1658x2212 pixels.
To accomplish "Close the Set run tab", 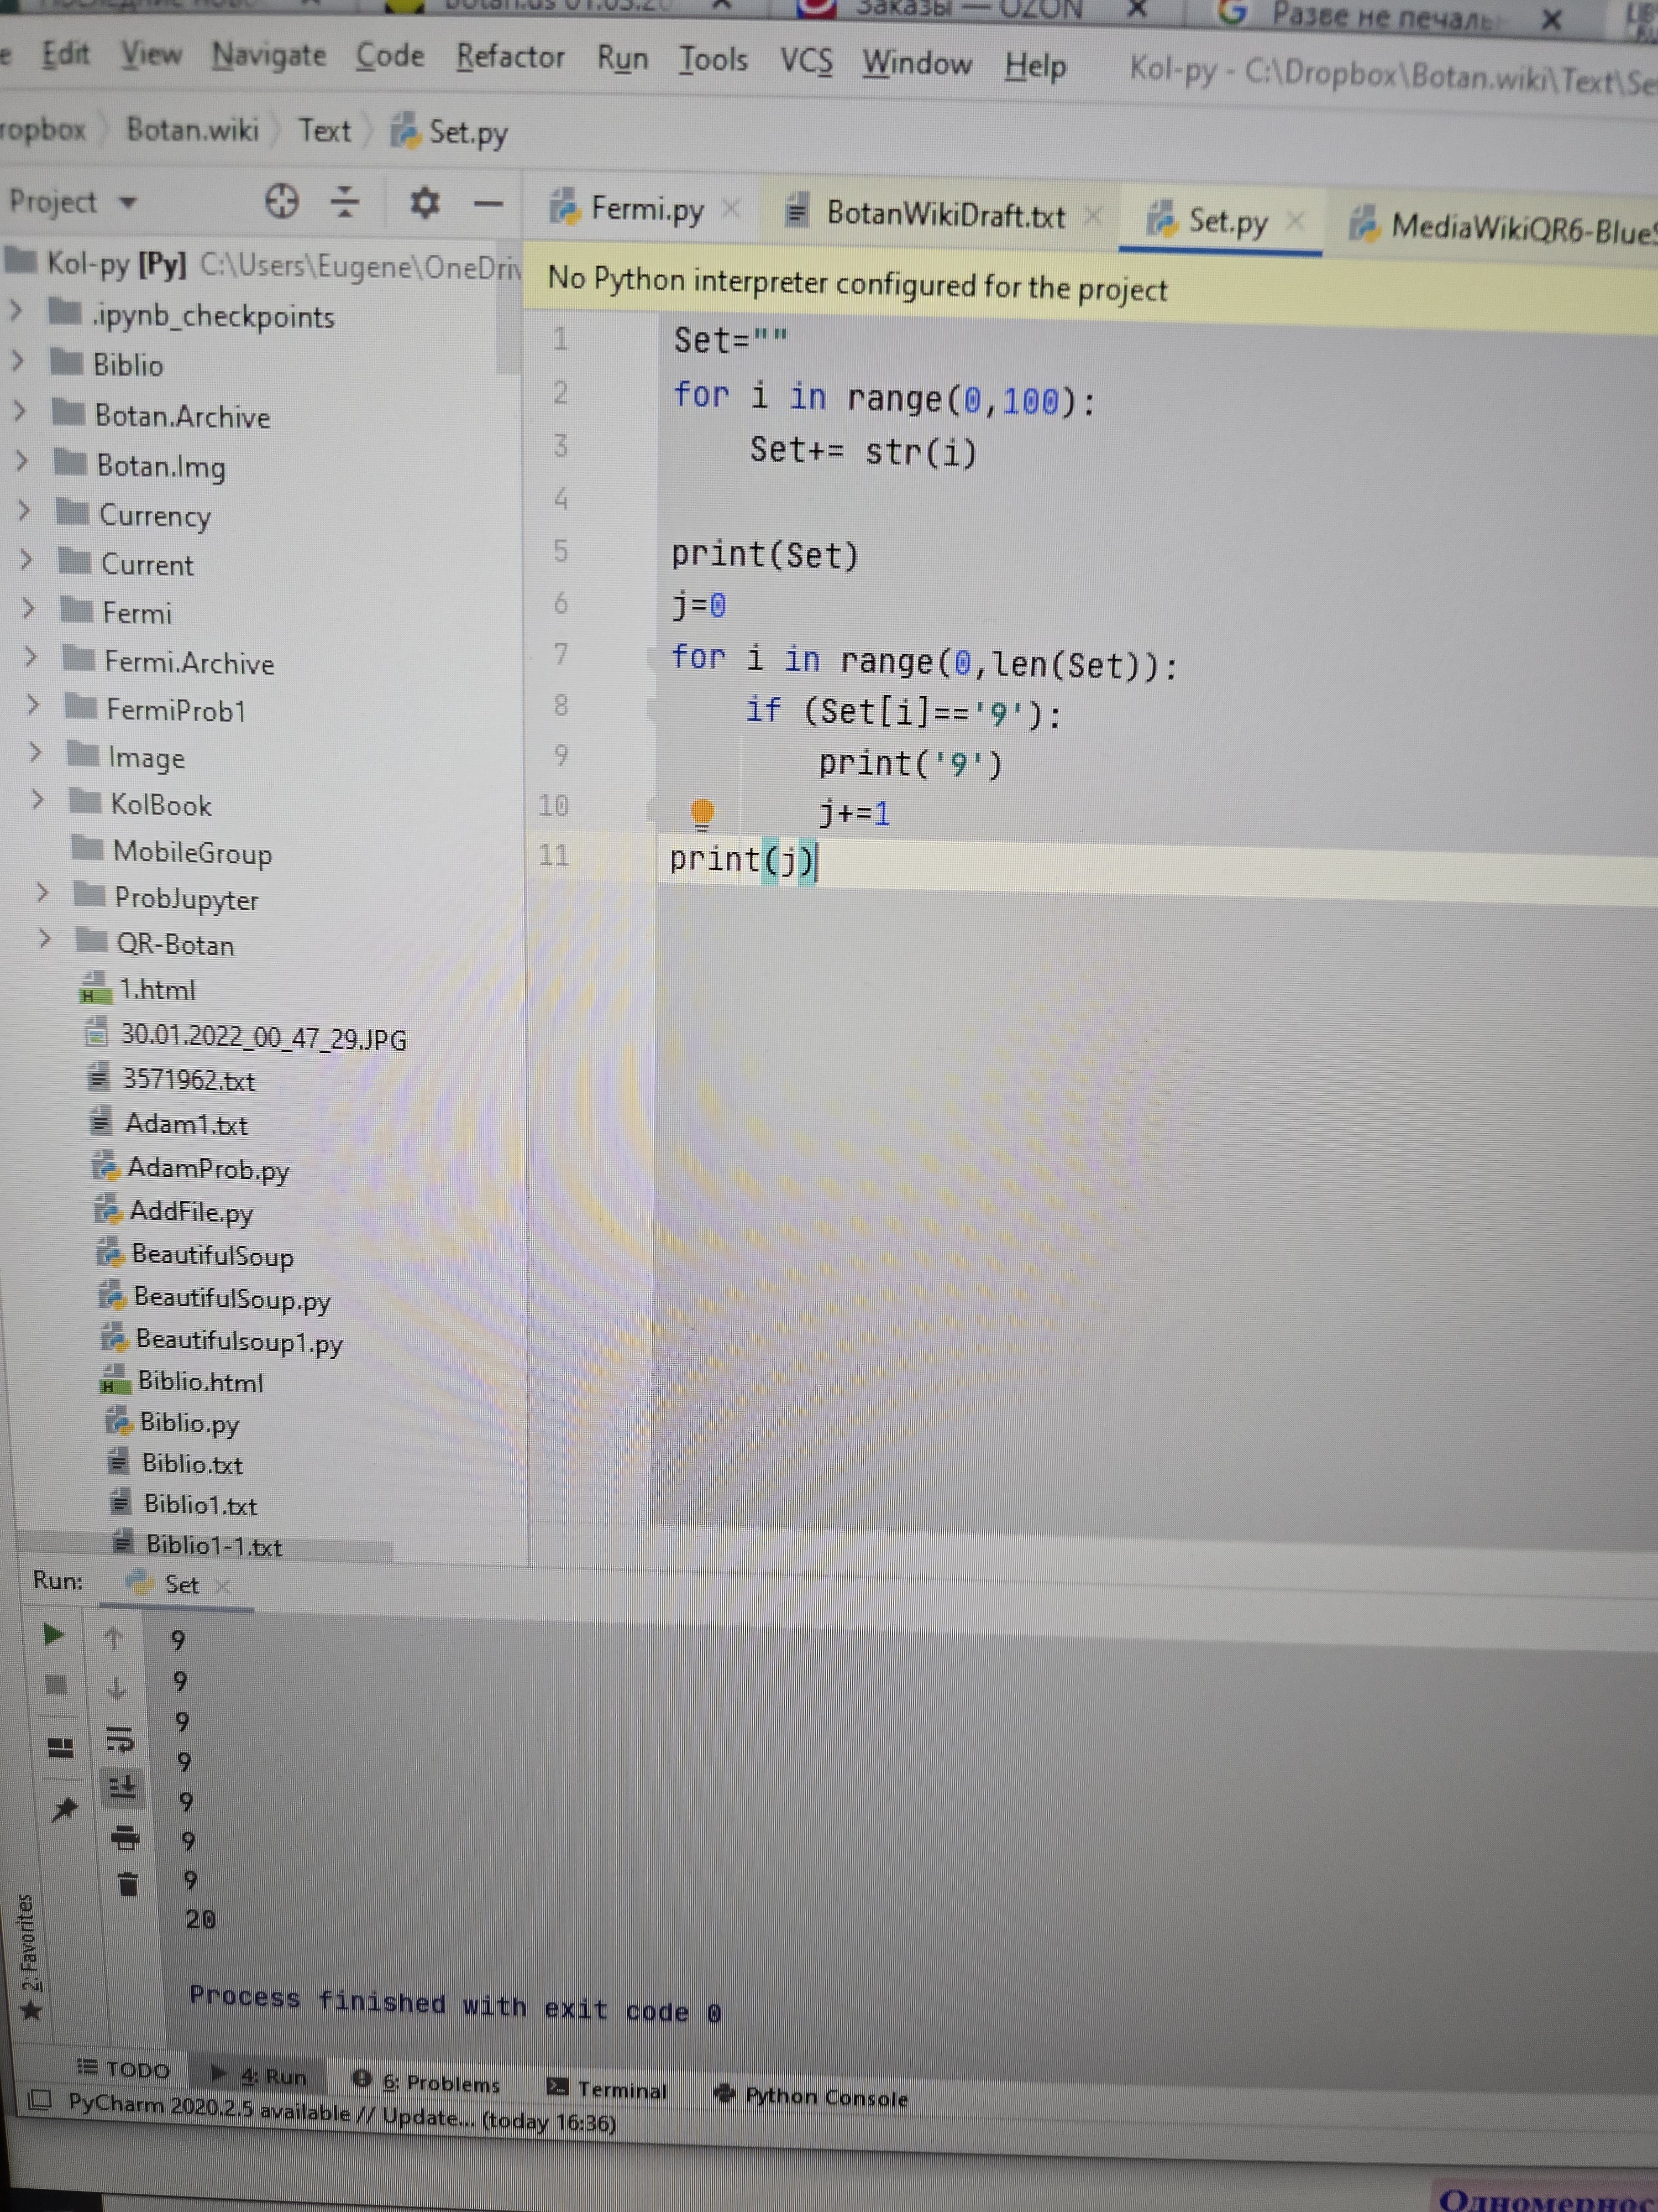I will (222, 1586).
